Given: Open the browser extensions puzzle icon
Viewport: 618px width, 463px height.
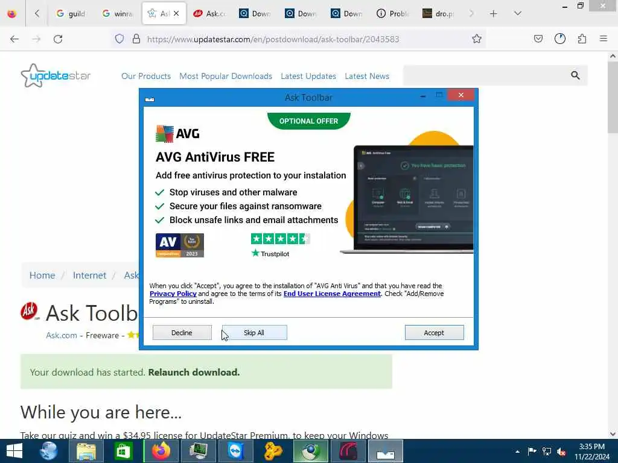Looking at the screenshot, I should [582, 39].
